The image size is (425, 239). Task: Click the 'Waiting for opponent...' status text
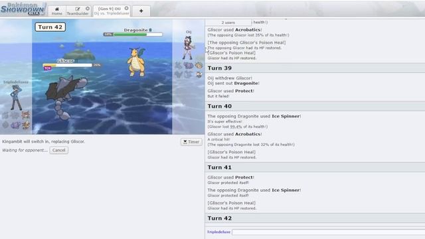coord(25,150)
